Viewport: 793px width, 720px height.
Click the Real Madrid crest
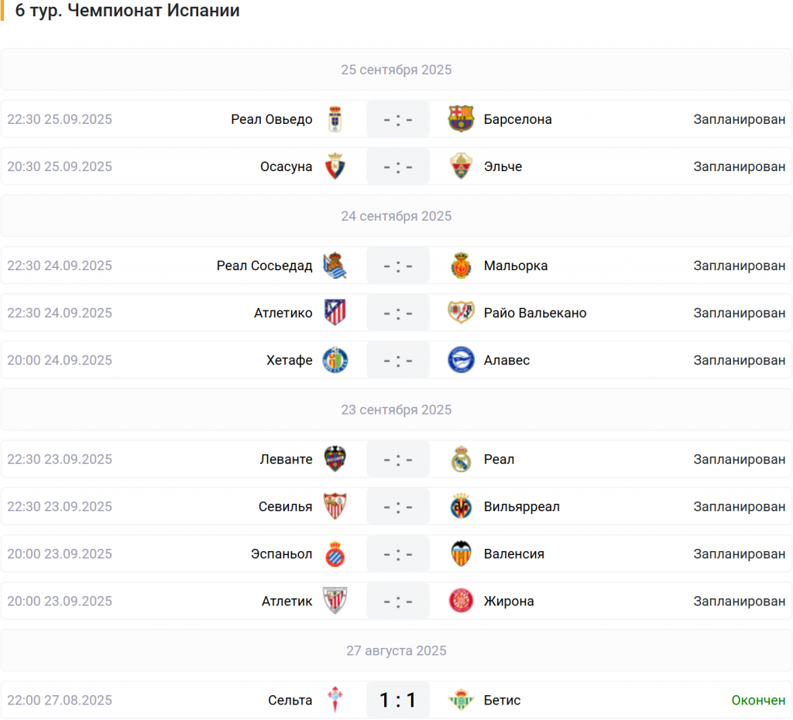(461, 459)
